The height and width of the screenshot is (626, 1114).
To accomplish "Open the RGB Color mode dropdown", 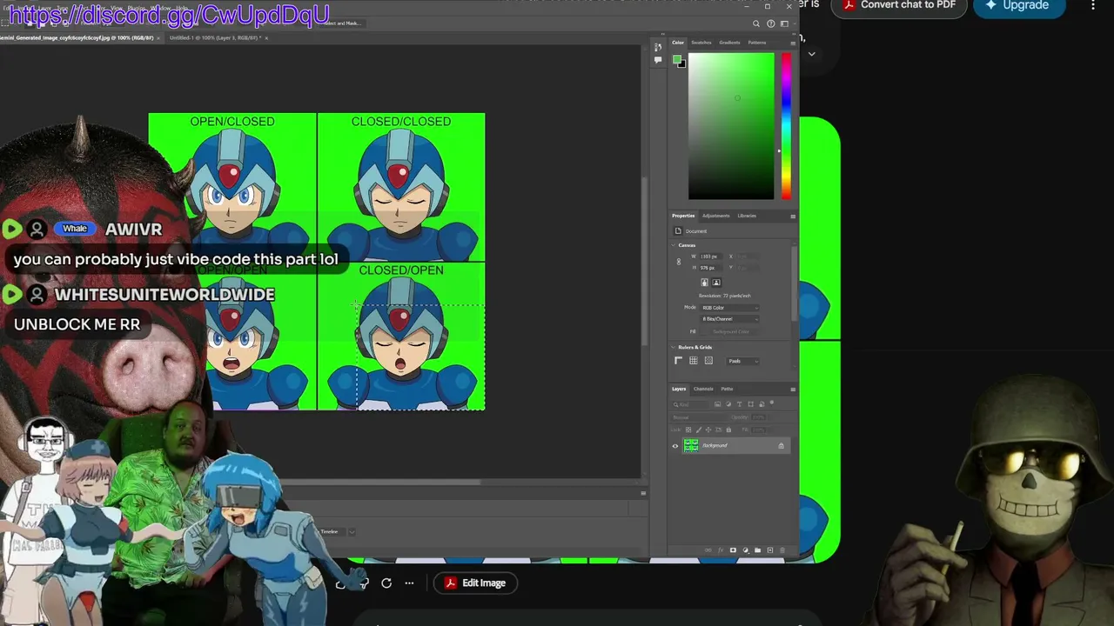I will coord(729,308).
